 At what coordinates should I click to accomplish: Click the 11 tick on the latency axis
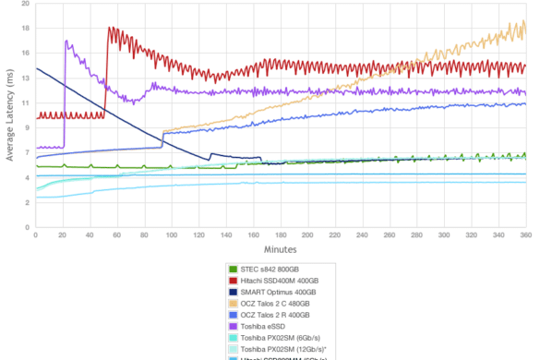[26, 103]
